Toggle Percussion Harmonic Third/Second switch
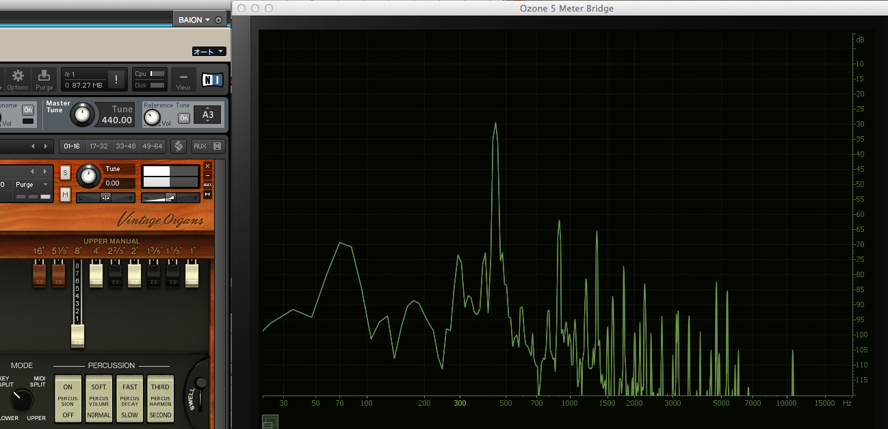 tap(161, 398)
